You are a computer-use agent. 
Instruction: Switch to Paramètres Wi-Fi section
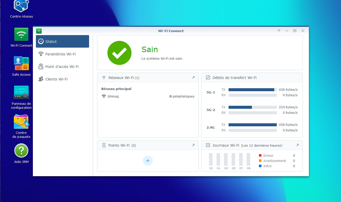pos(60,54)
